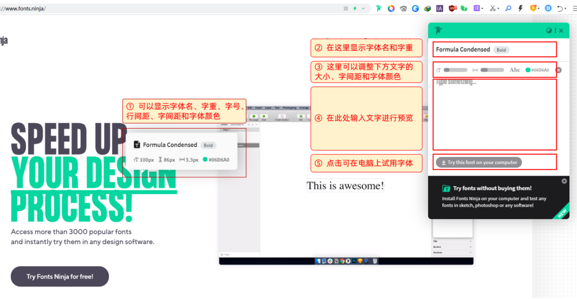Image resolution: width=577 pixels, height=299 pixels.
Task: Open the Fonts Ninja extension icon
Action: click(379, 8)
